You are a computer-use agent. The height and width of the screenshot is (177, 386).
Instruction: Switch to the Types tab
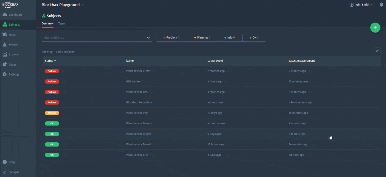tap(62, 23)
